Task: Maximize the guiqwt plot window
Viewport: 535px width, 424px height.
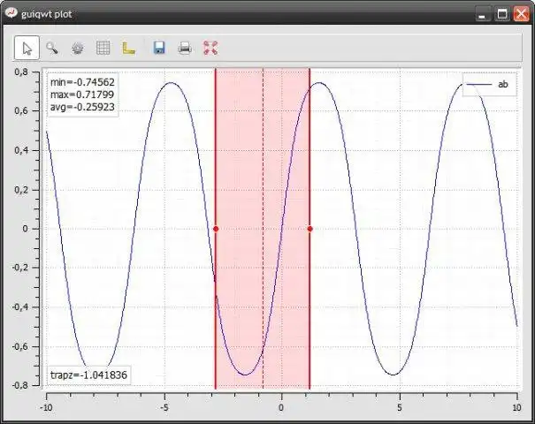Action: pos(502,14)
